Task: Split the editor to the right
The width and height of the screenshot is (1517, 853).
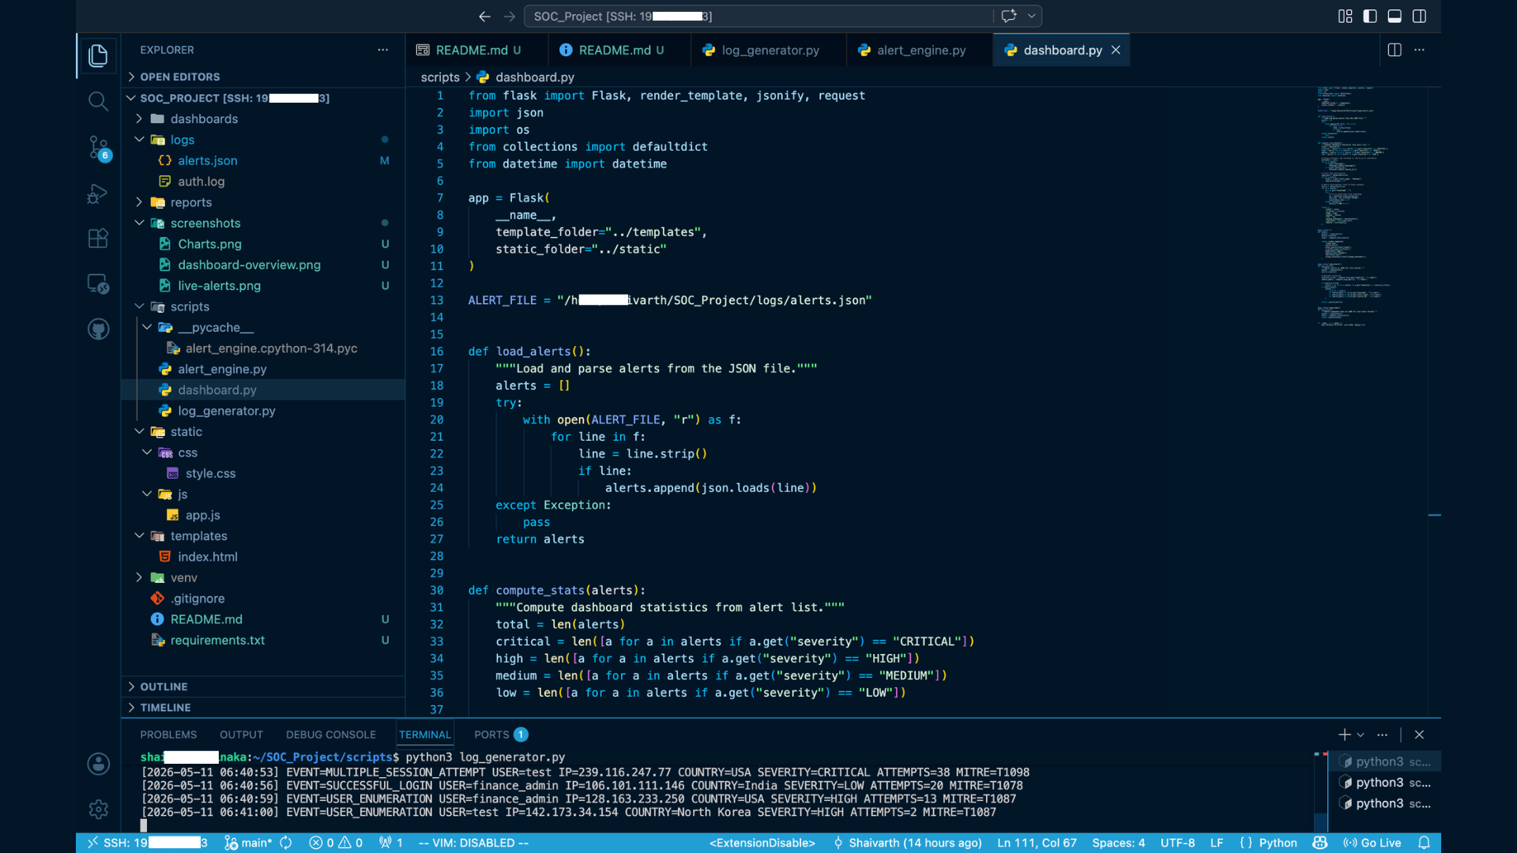Action: coord(1395,50)
